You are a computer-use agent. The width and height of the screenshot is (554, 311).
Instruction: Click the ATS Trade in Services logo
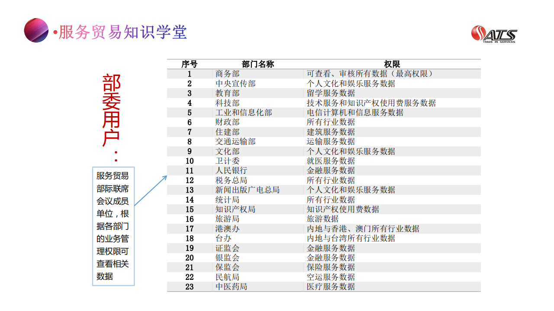pos(494,35)
